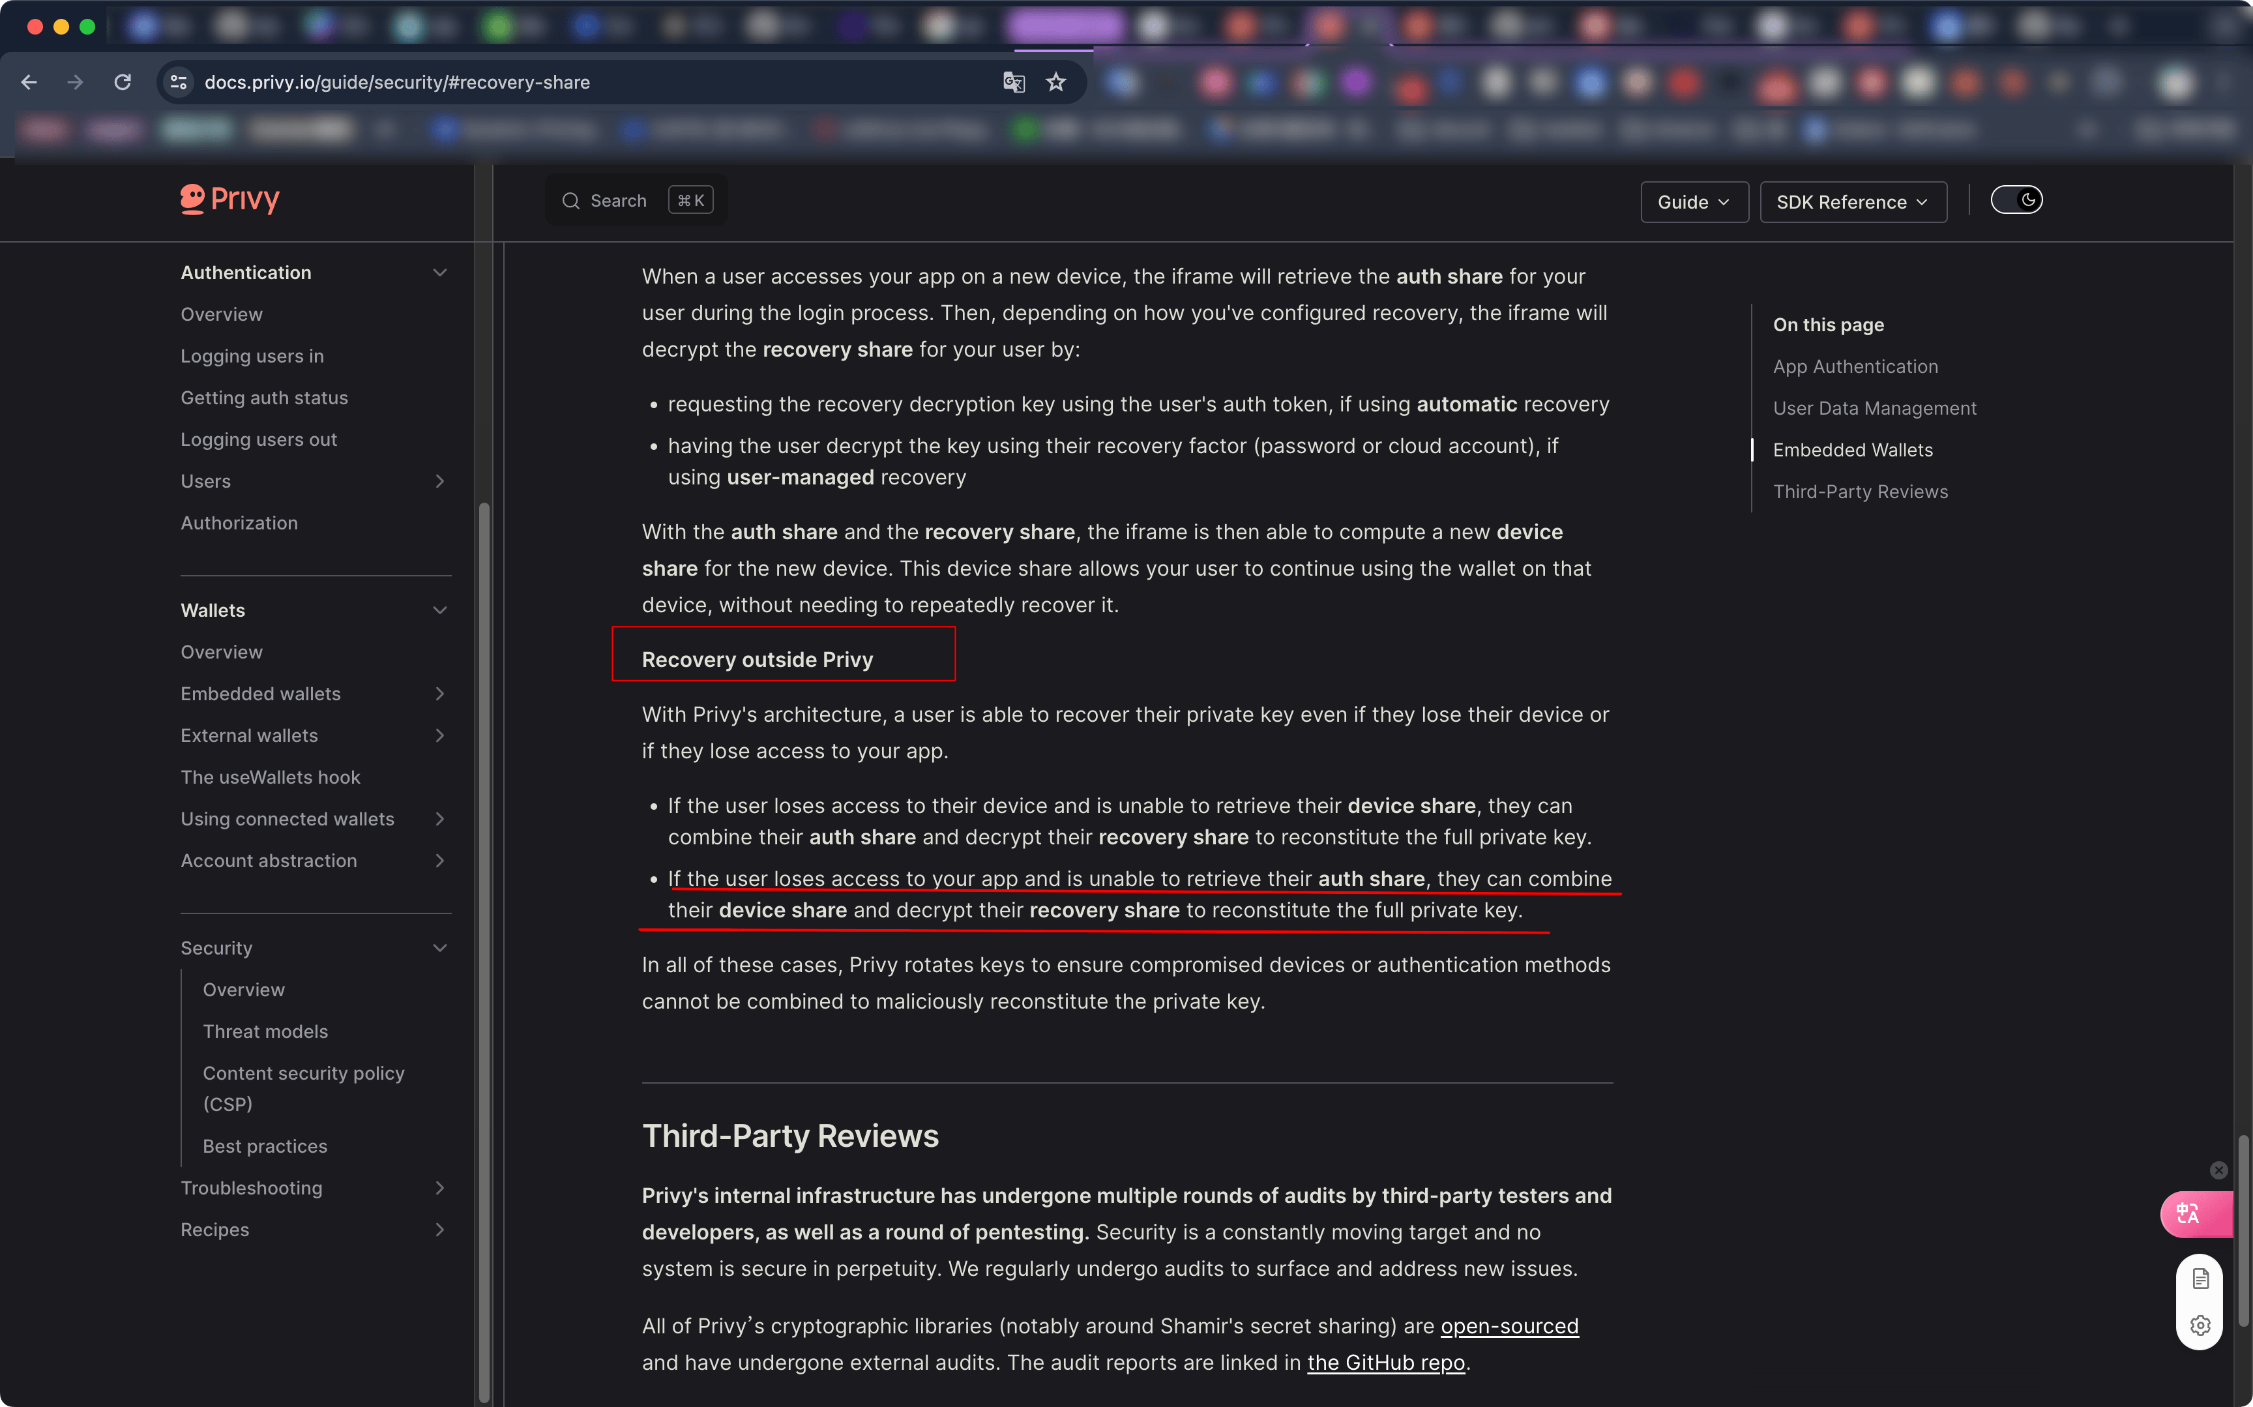
Task: Jump to User Data Management section
Action: 1874,409
